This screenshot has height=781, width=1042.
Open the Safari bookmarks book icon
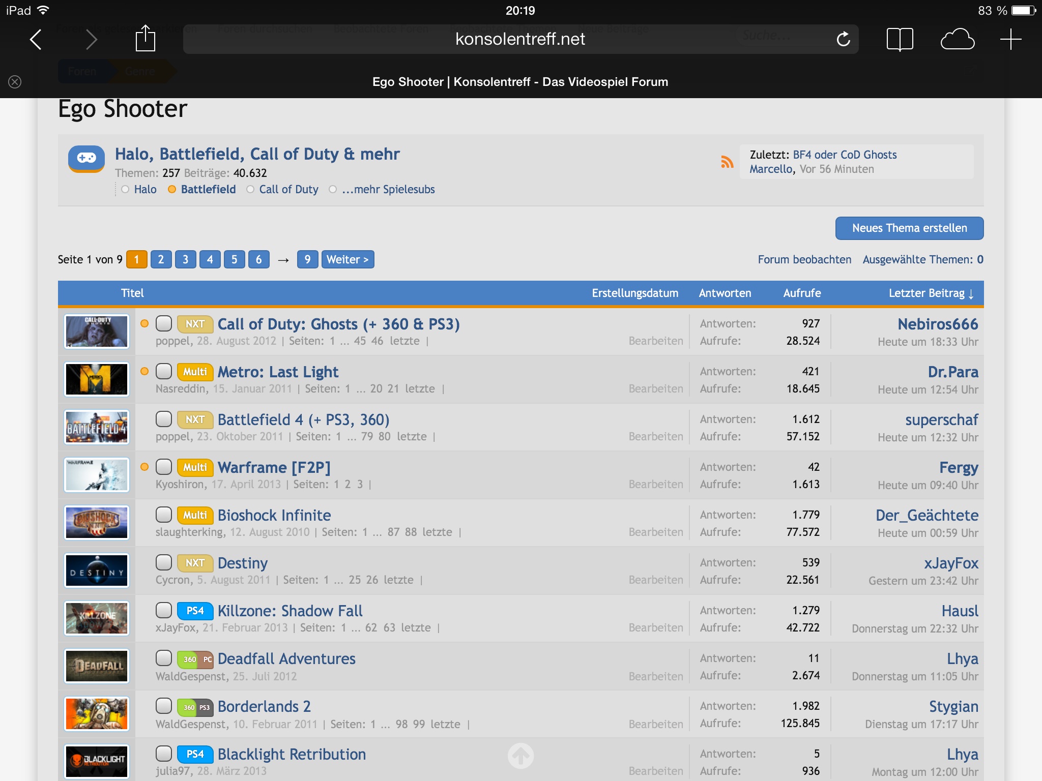[x=900, y=39]
